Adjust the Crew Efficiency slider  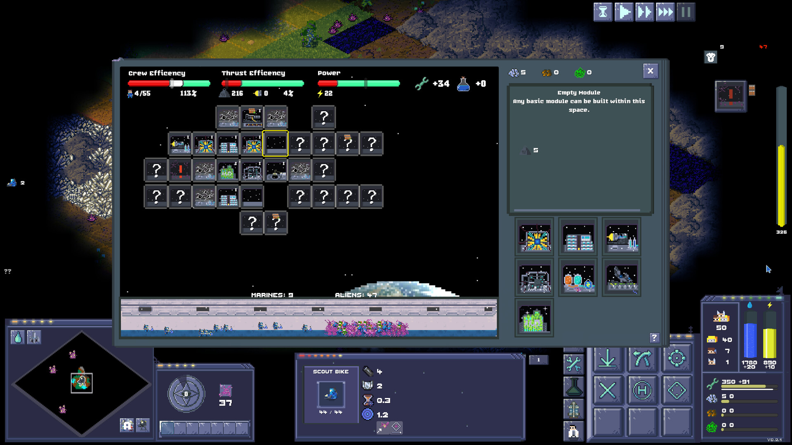(x=171, y=83)
